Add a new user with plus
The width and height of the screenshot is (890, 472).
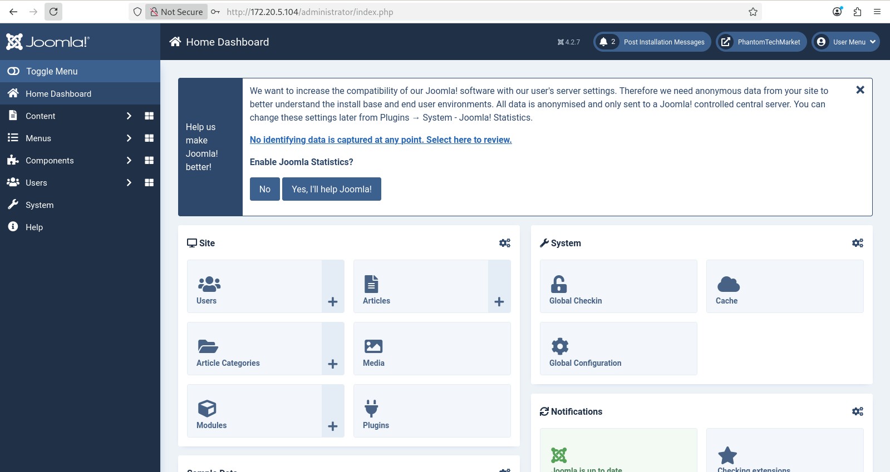pyautogui.click(x=333, y=286)
